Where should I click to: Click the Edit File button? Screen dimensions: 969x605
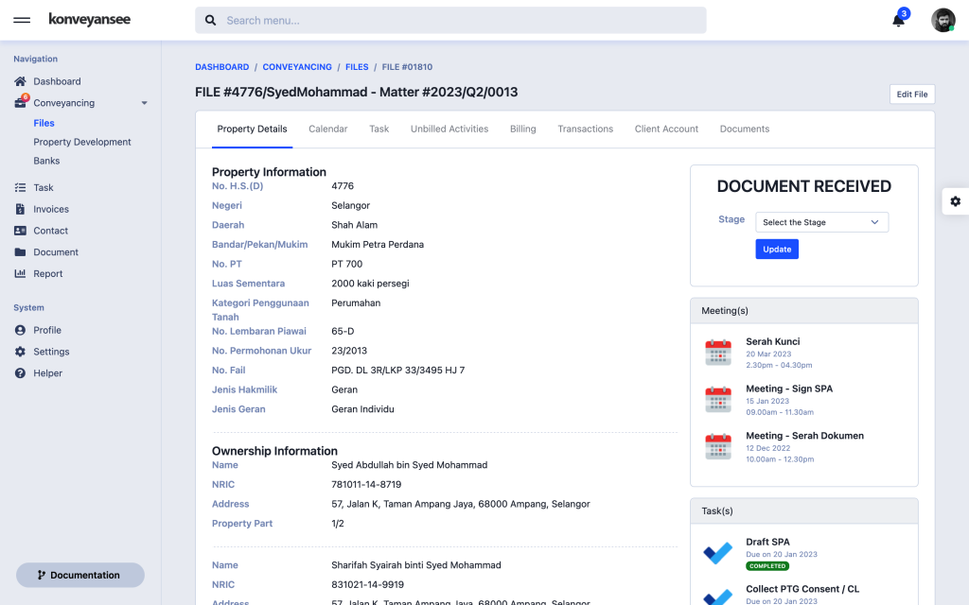pos(911,94)
